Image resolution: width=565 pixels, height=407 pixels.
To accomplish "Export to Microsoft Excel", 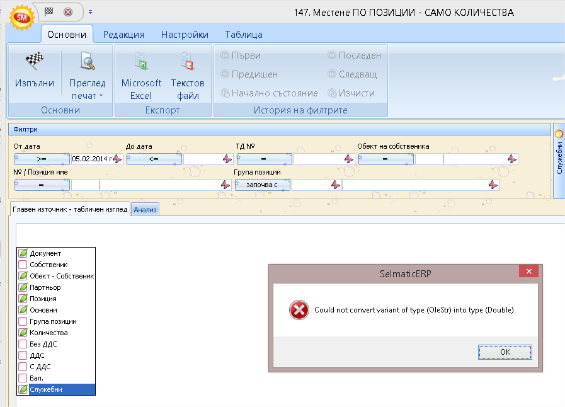I will pyautogui.click(x=141, y=74).
